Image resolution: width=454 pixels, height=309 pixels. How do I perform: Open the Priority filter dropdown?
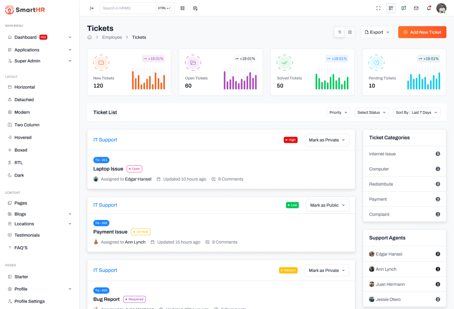(338, 112)
